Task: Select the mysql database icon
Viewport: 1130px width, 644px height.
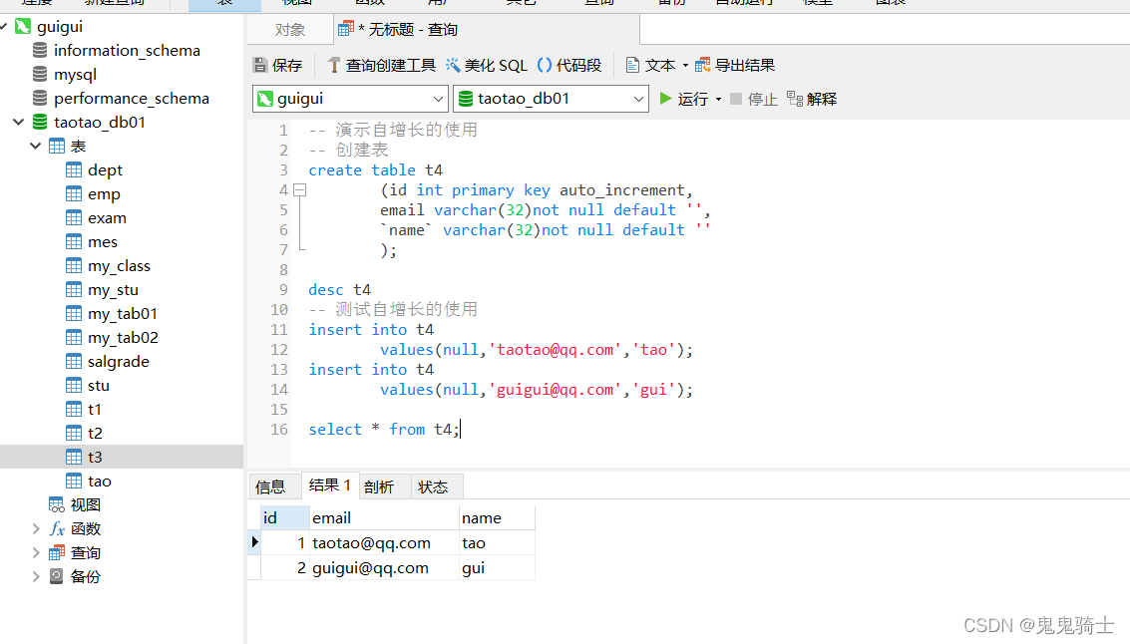Action: pos(40,74)
